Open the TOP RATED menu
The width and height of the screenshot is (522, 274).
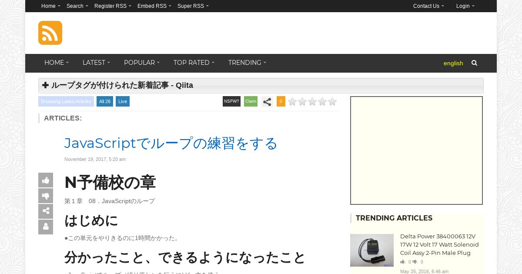click(194, 63)
